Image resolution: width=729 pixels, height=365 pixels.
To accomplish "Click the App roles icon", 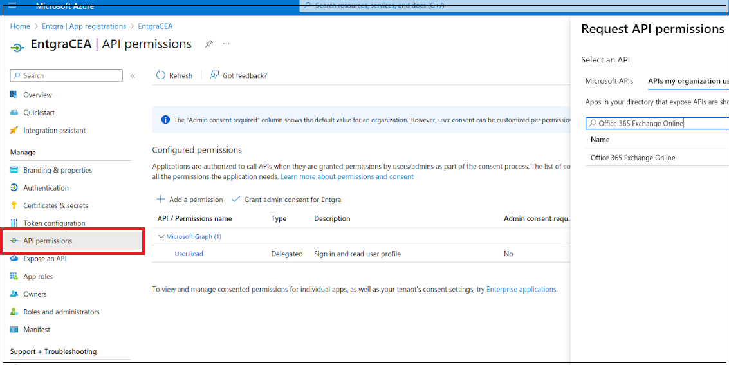I will pyautogui.click(x=14, y=276).
